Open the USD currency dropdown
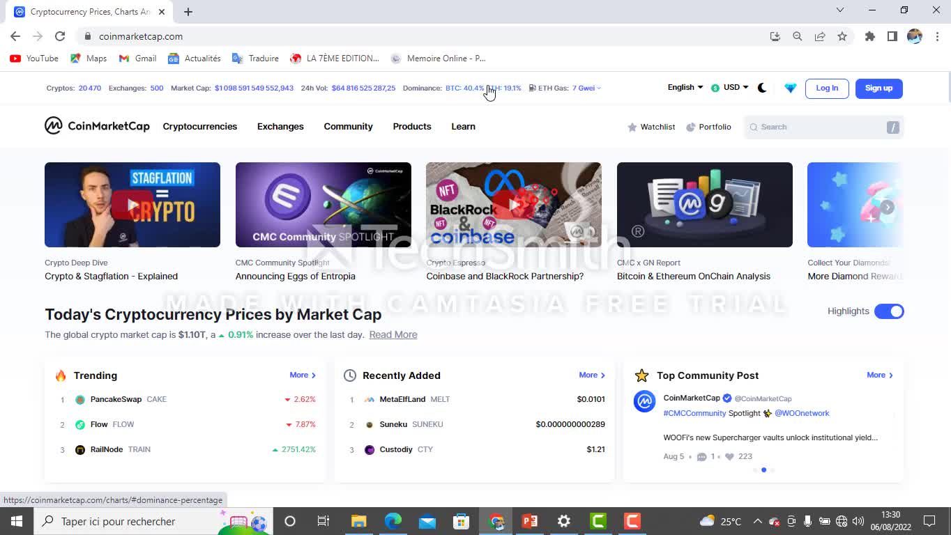Viewport: 951px width, 535px height. pos(730,87)
